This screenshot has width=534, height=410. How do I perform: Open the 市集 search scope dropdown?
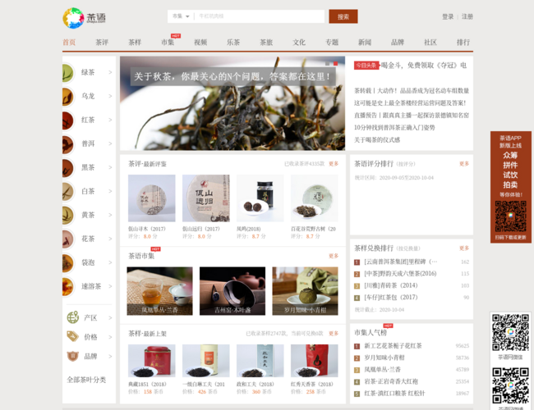(181, 16)
